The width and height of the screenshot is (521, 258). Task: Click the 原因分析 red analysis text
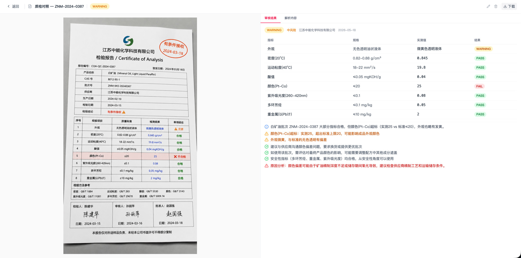[x=358, y=166]
